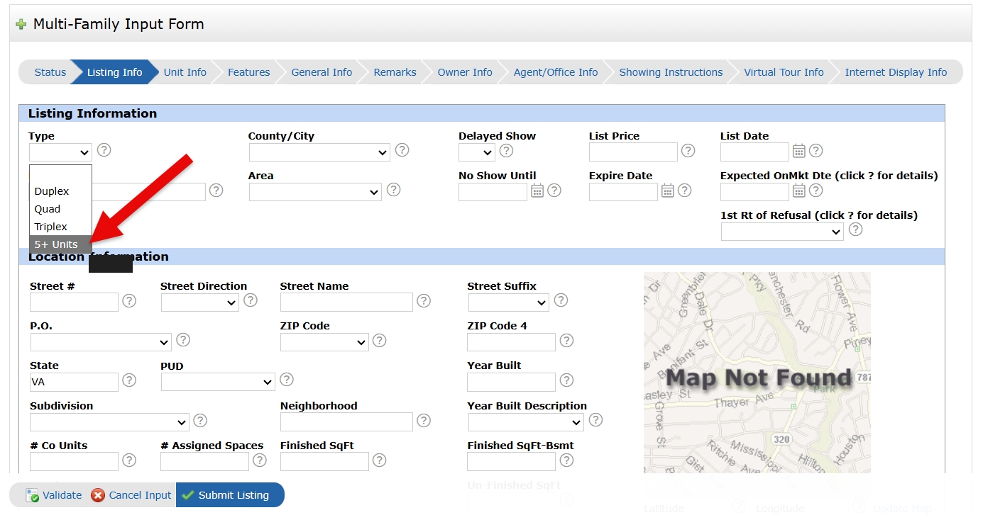The height and width of the screenshot is (515, 983).
Task: Go to the Showing Instructions tab
Action: click(x=670, y=72)
